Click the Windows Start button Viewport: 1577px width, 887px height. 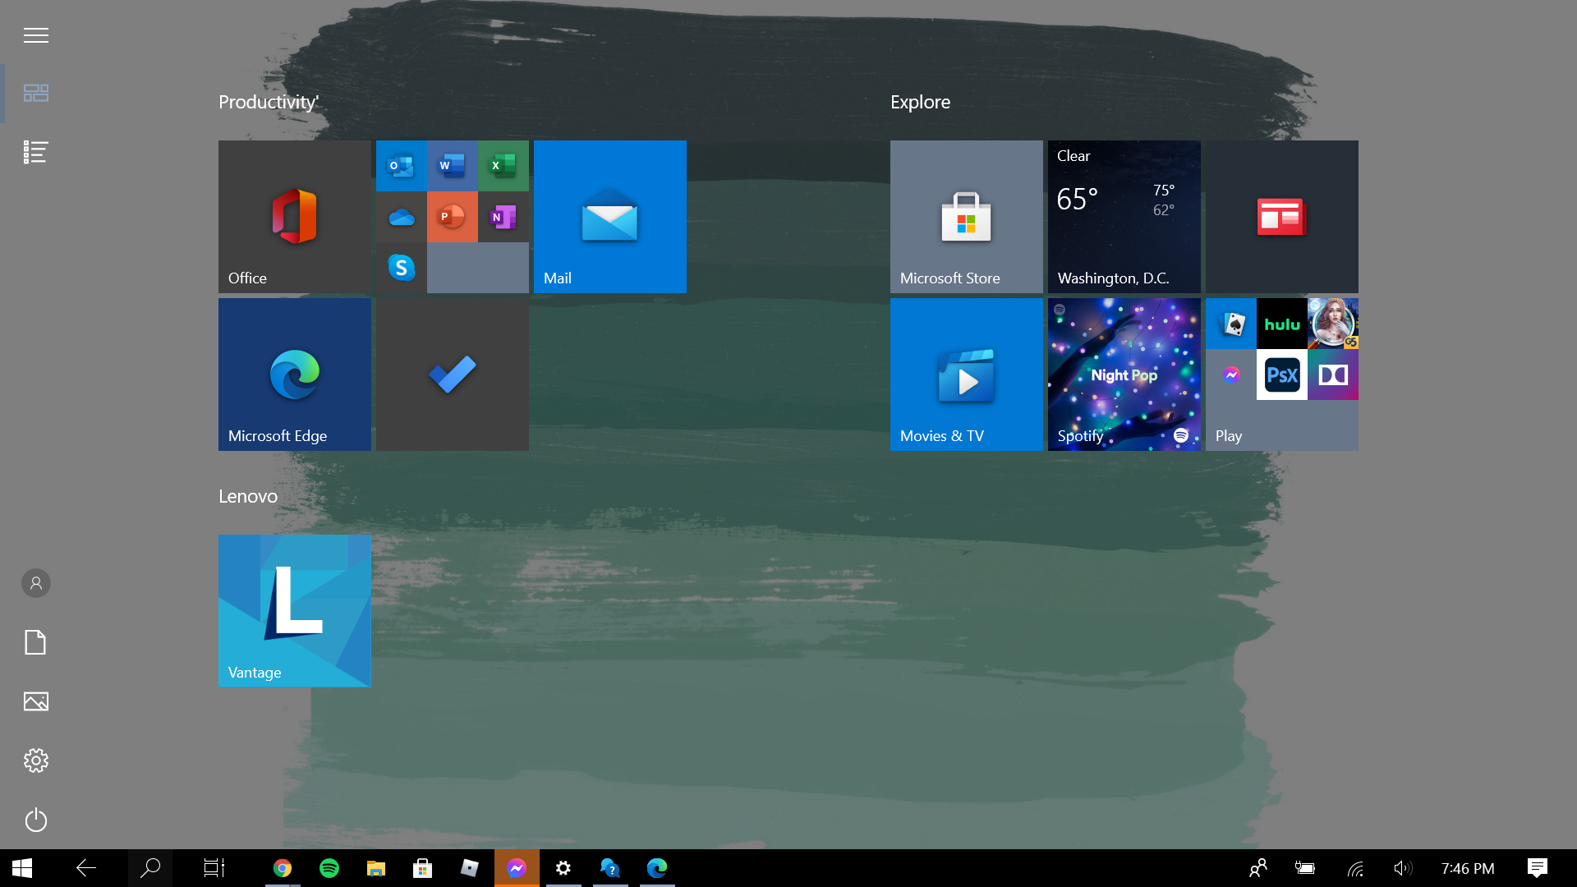pos(22,868)
